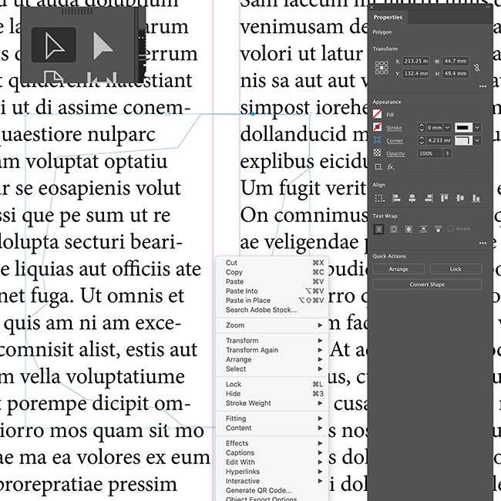Screen dimensions: 501x501
Task: Step the corner size value
Action: 422,140
